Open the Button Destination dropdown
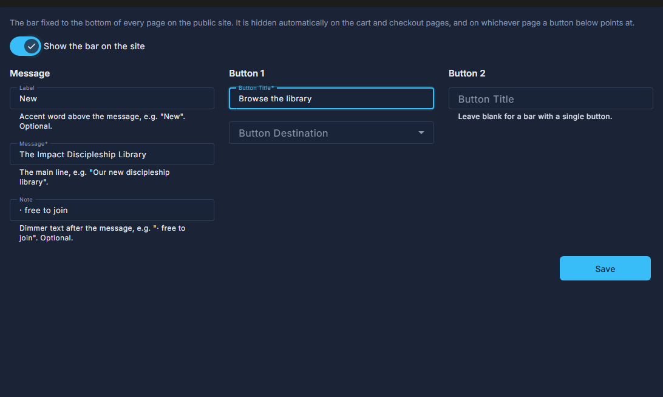Viewport: 663px width, 397px height. coord(331,133)
